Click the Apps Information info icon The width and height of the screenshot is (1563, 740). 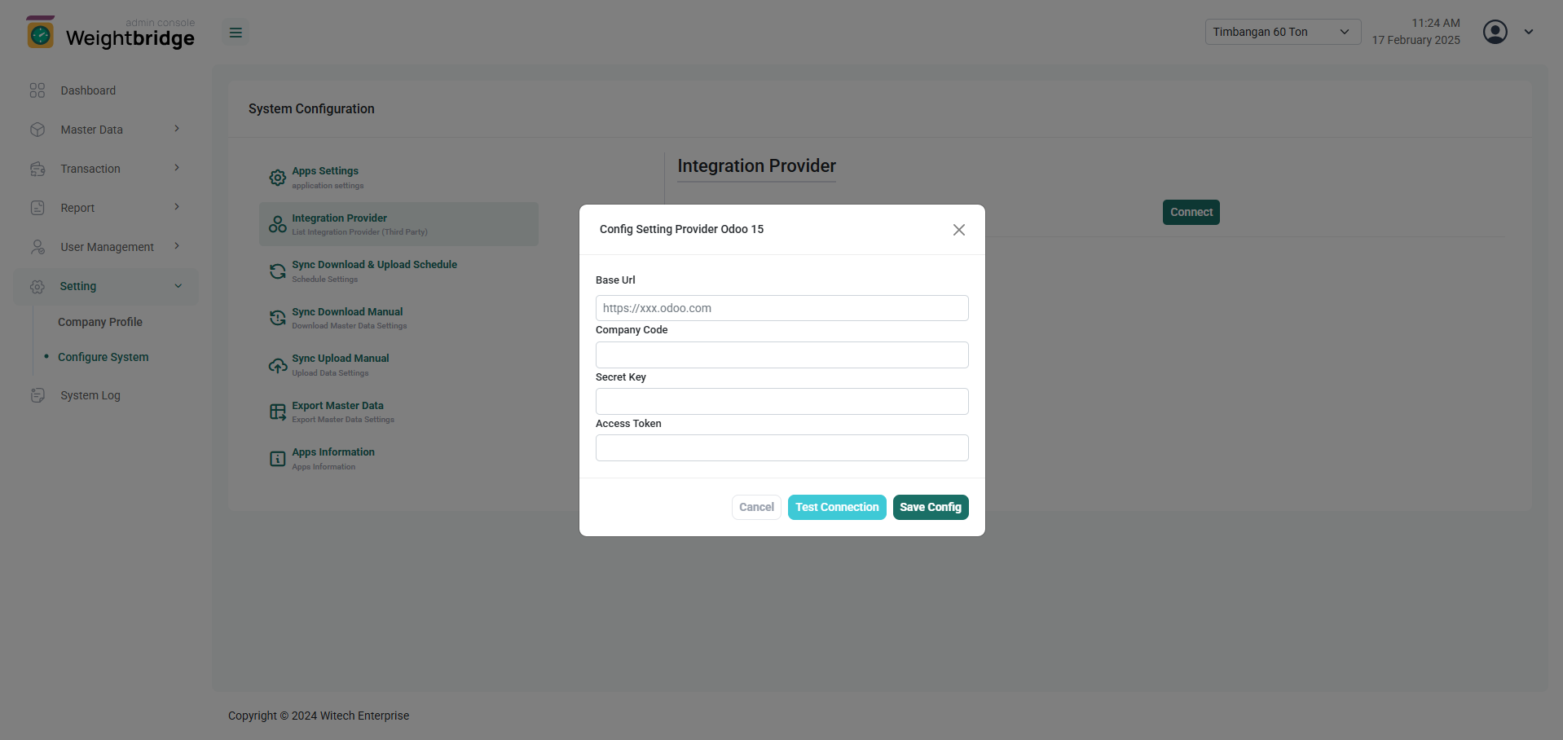click(x=276, y=458)
